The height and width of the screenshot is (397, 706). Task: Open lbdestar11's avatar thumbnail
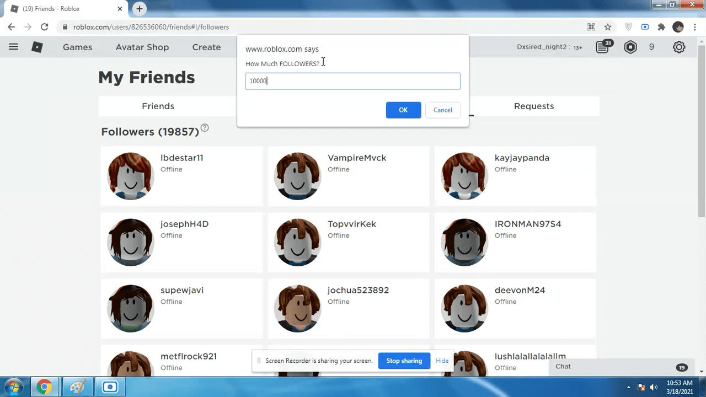131,176
